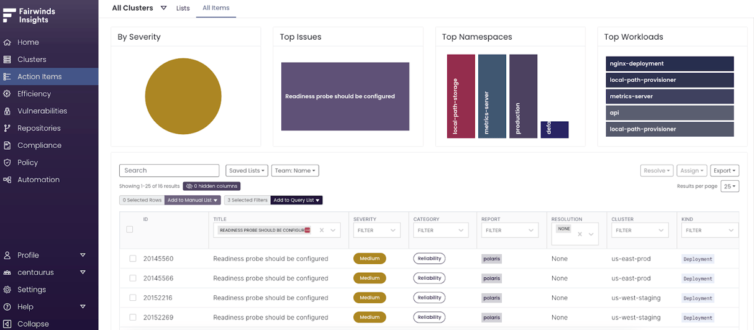Click the Automation icon in sidebar
The width and height of the screenshot is (754, 330).
point(7,180)
